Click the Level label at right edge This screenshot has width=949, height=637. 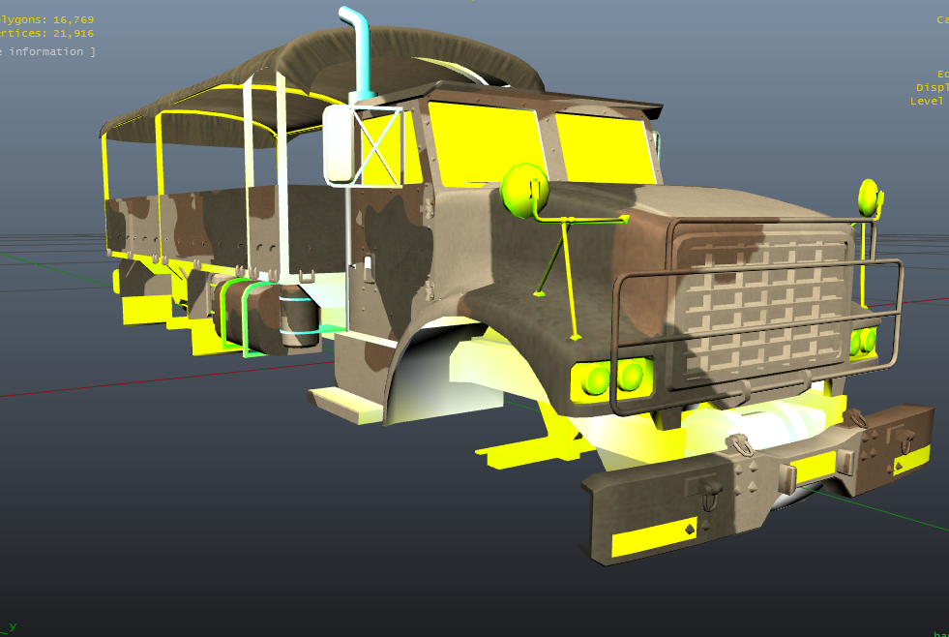coord(929,101)
